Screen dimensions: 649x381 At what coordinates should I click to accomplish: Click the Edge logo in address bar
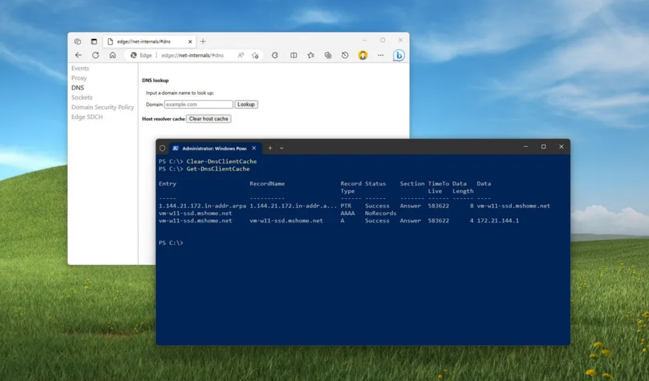[x=133, y=55]
